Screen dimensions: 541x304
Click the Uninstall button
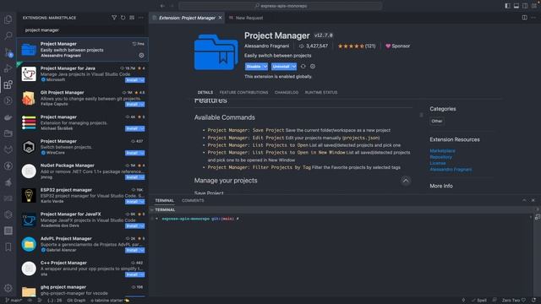[281, 67]
